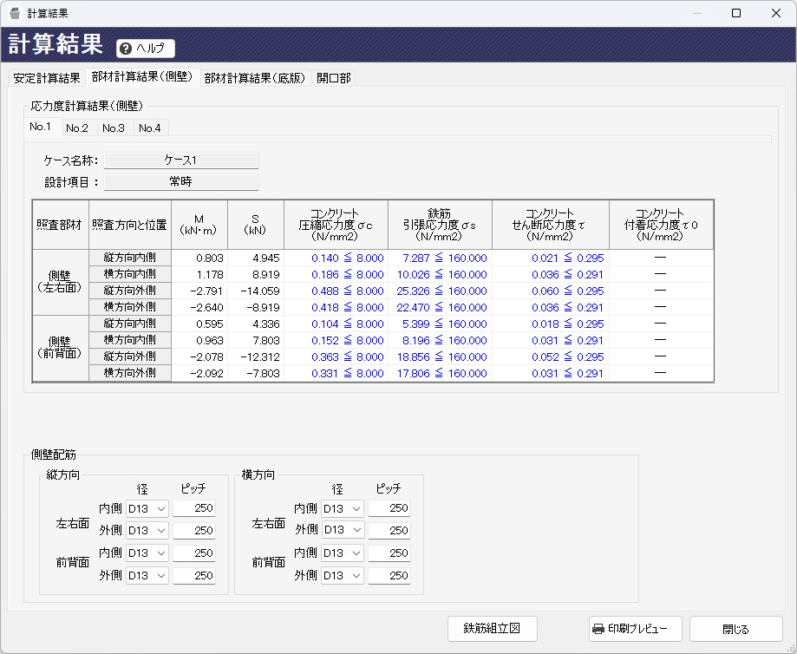797x654 pixels.
Task: Click 横方向 左右面 内側 pitch field
Action: (389, 508)
